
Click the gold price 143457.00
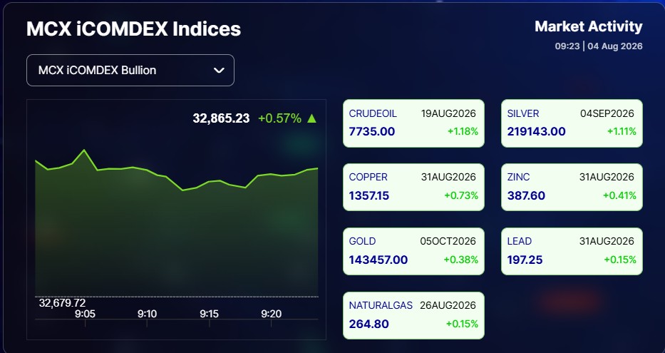point(378,260)
